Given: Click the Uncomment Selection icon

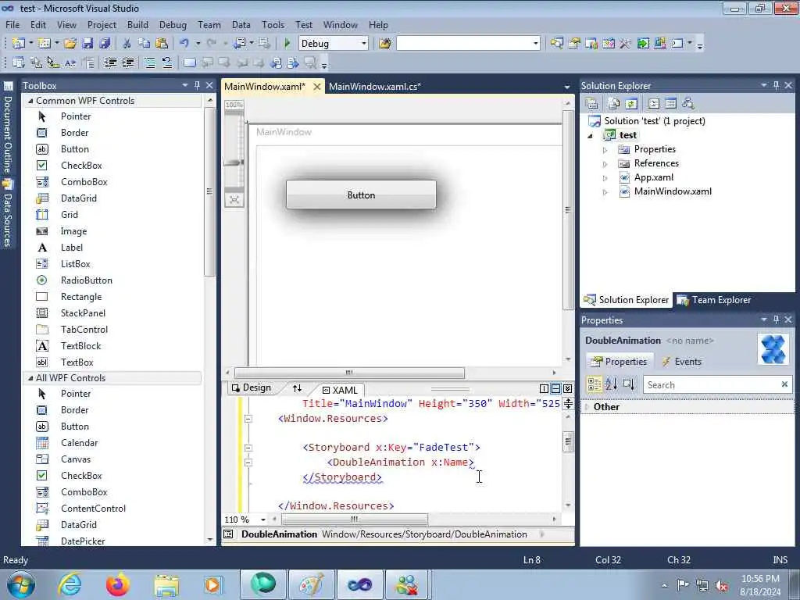Looking at the screenshot, I should (167, 62).
